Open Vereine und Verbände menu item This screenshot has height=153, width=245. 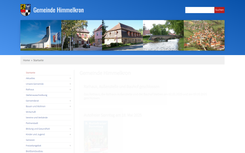(37, 118)
